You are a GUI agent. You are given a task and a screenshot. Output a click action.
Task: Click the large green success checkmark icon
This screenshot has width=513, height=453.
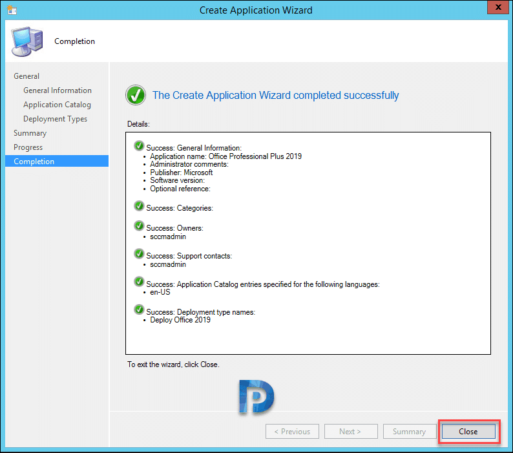pyautogui.click(x=136, y=95)
